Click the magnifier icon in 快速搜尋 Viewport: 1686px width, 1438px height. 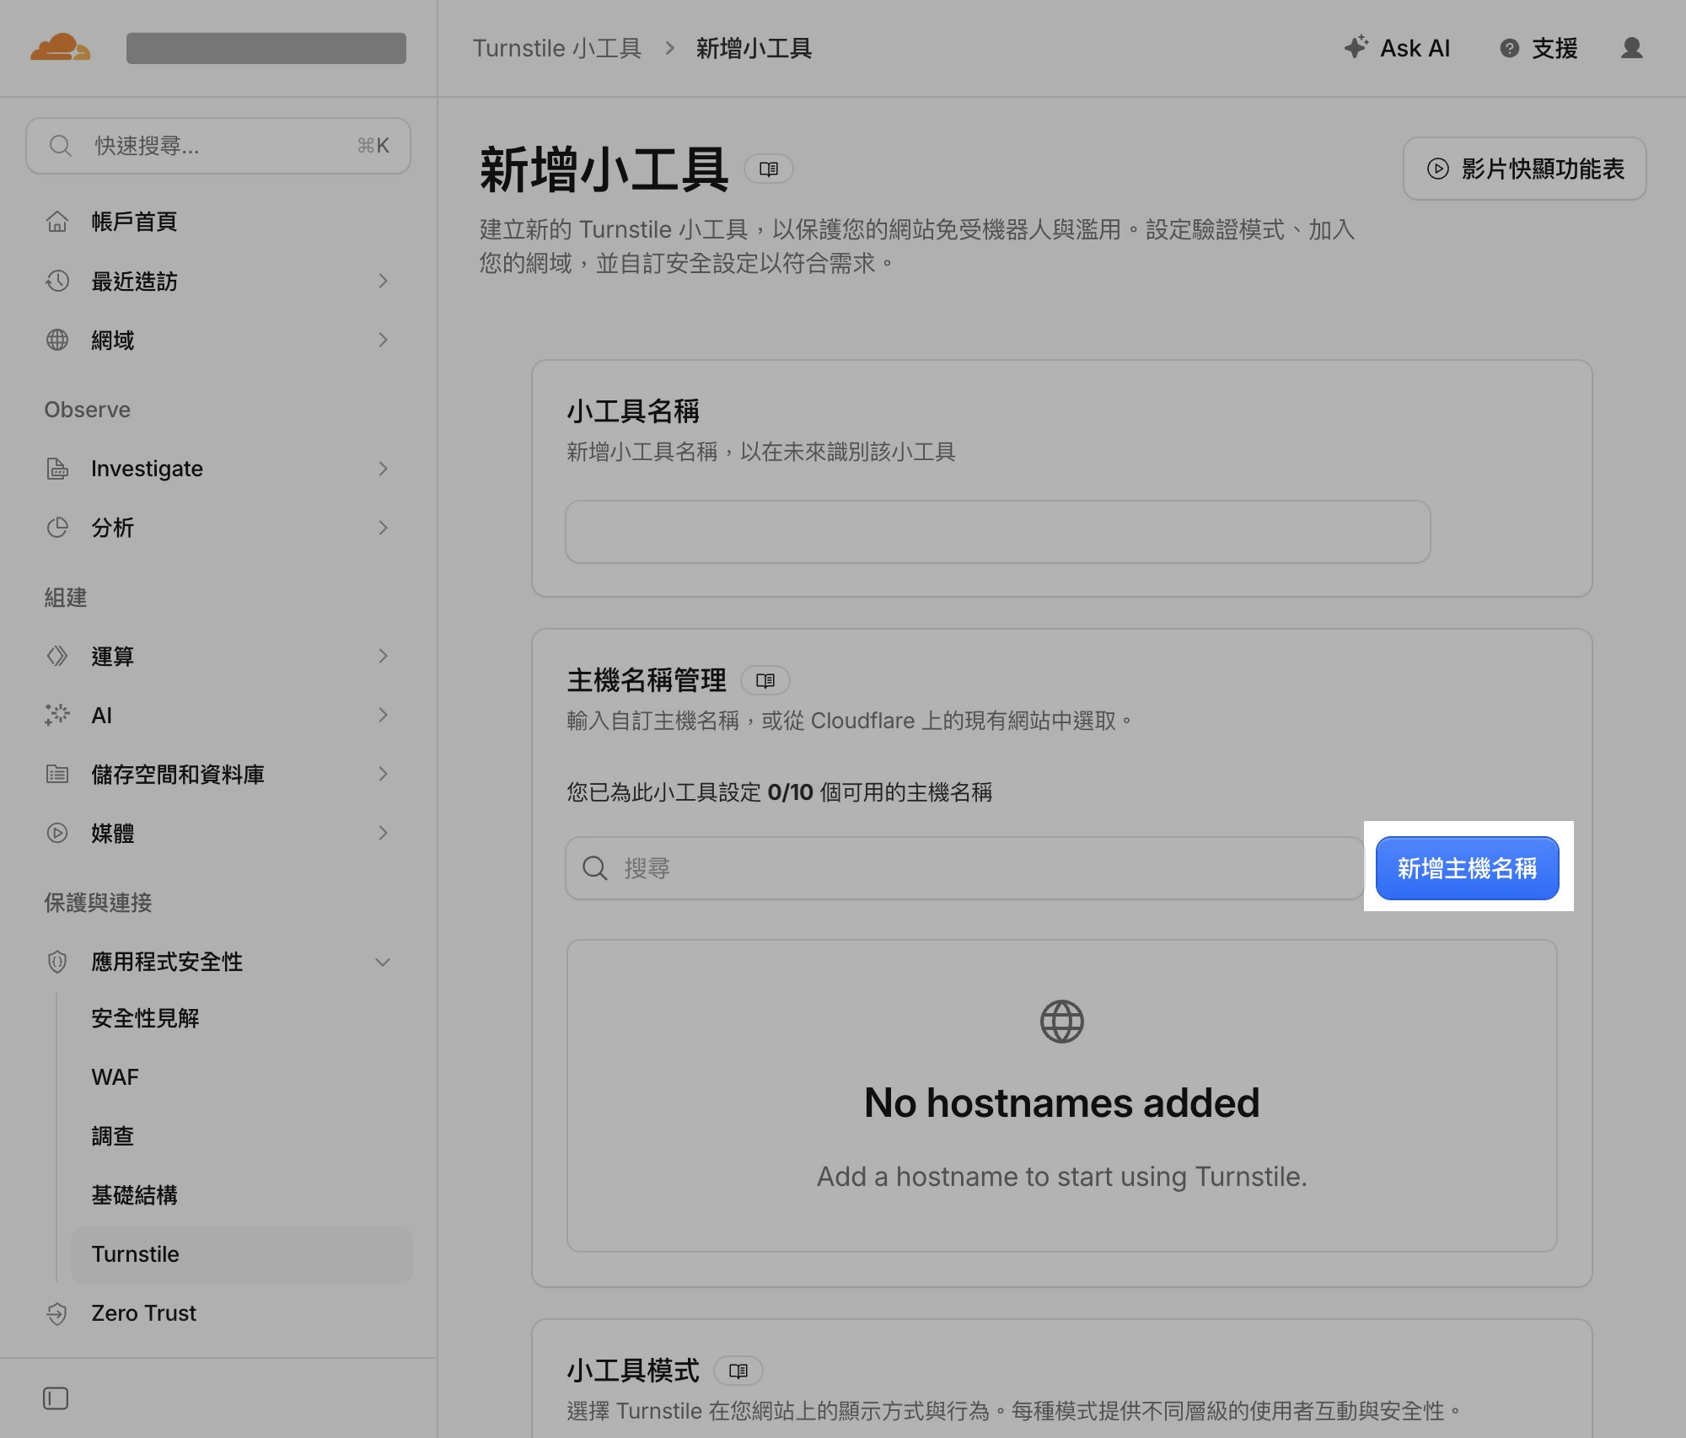pos(60,146)
